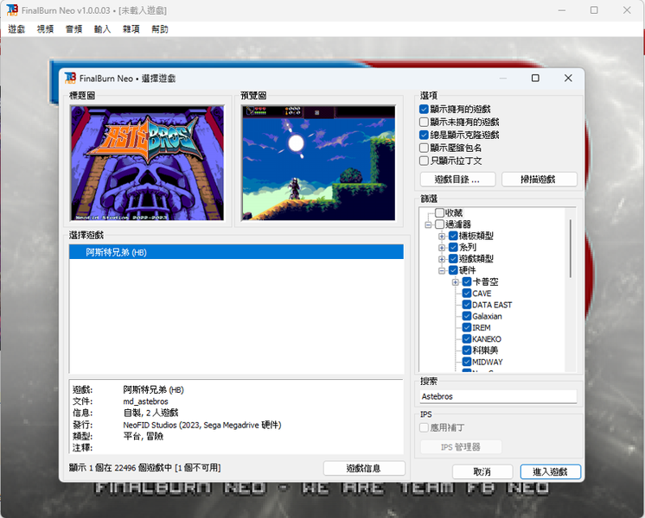Click the Galaxian tree label
This screenshot has width=645, height=518.
click(487, 316)
